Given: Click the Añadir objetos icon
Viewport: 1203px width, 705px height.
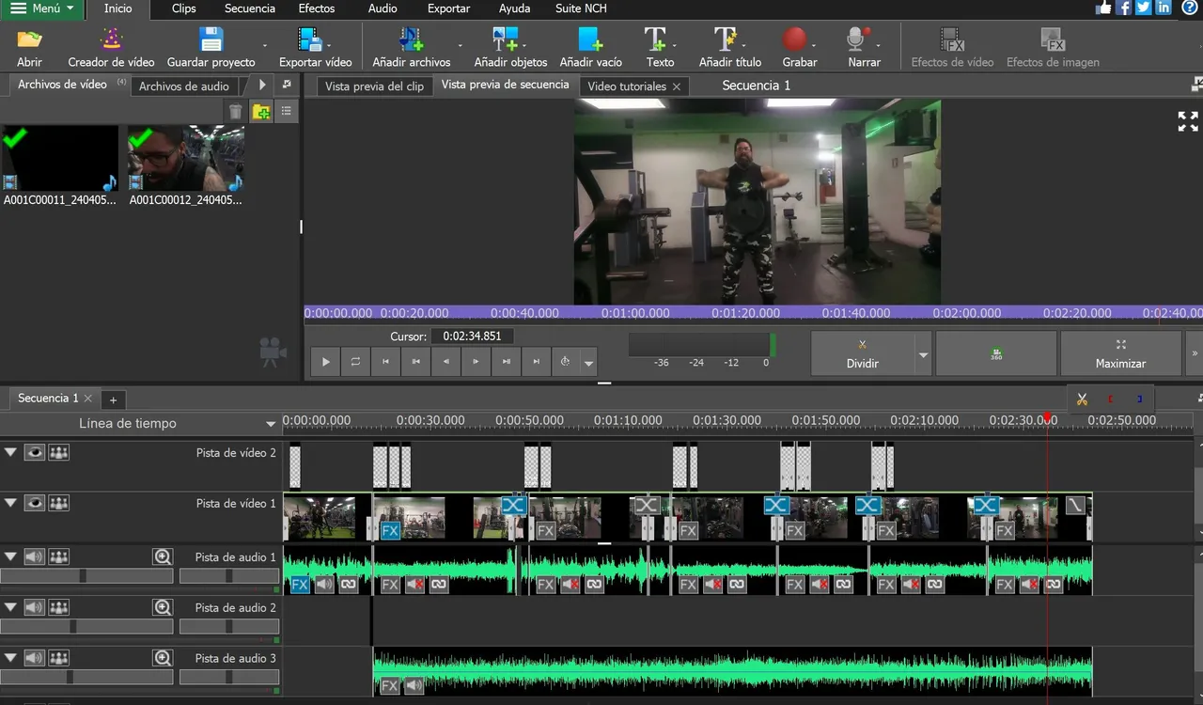Looking at the screenshot, I should tap(506, 39).
